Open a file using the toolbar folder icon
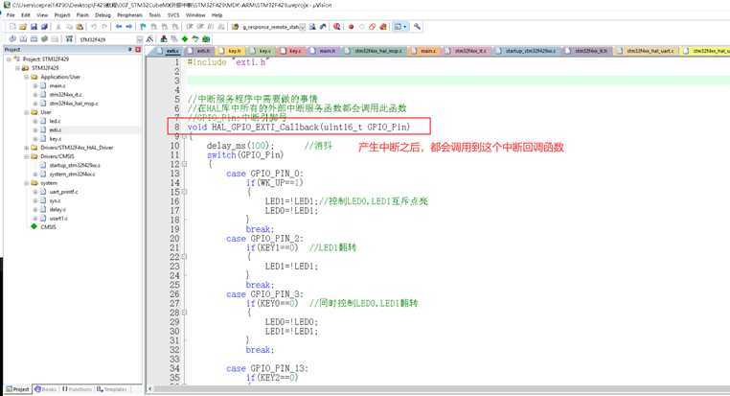Image resolution: width=730 pixels, height=396 pixels. [23, 27]
